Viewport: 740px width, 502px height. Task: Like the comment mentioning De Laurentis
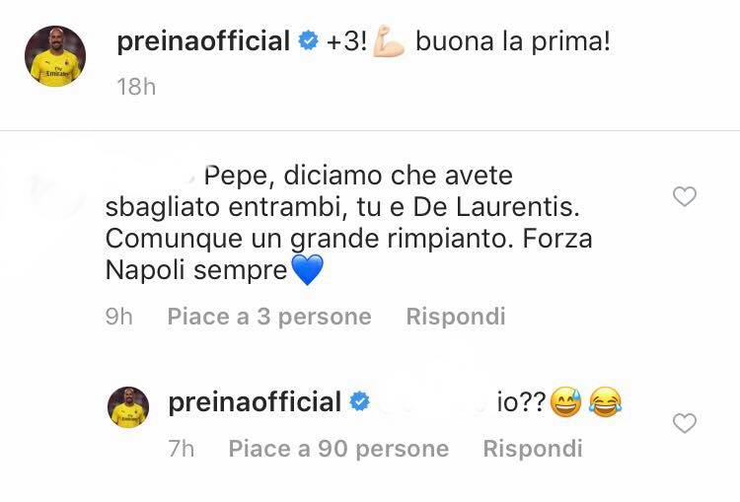click(684, 197)
